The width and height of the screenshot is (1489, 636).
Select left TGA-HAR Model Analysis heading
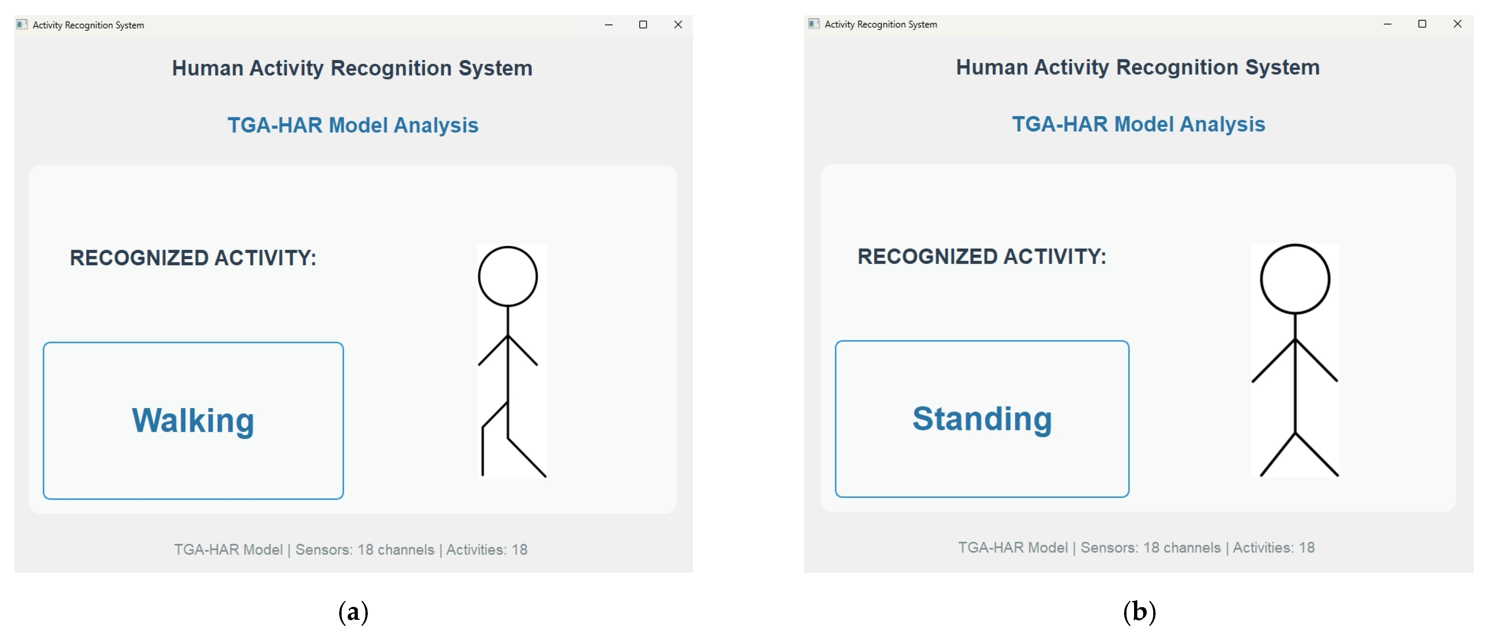point(353,125)
